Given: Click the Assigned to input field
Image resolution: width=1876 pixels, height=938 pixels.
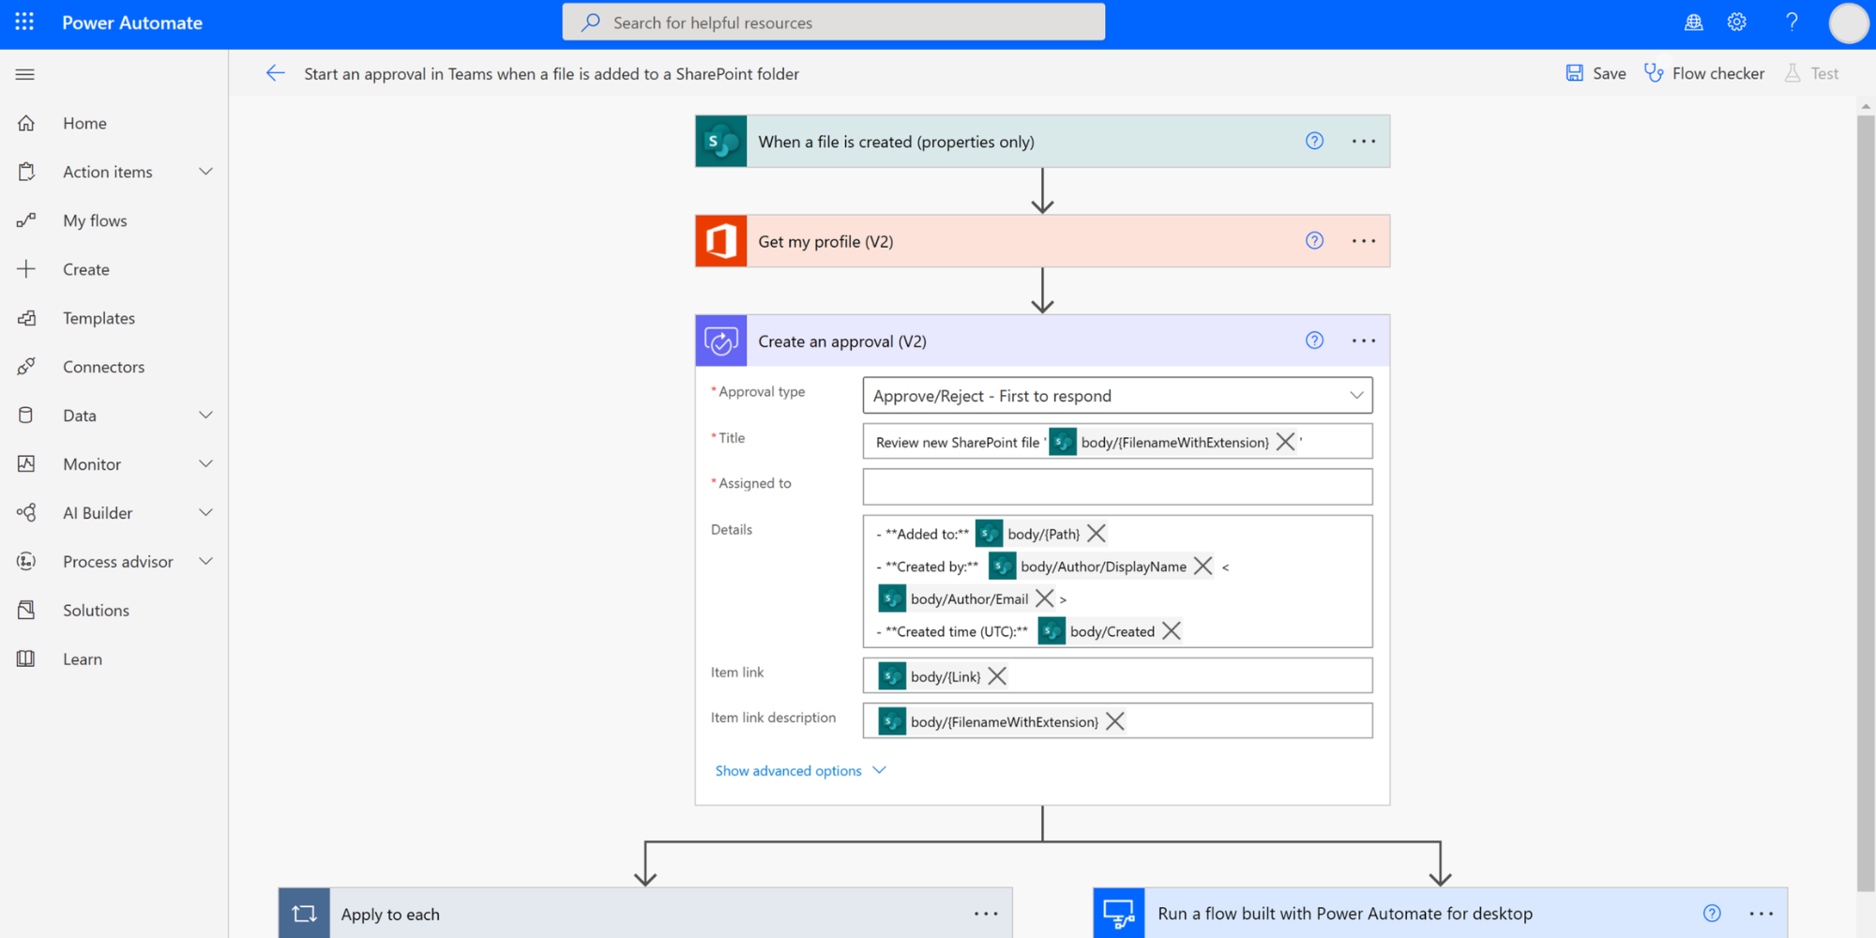Looking at the screenshot, I should (1117, 487).
